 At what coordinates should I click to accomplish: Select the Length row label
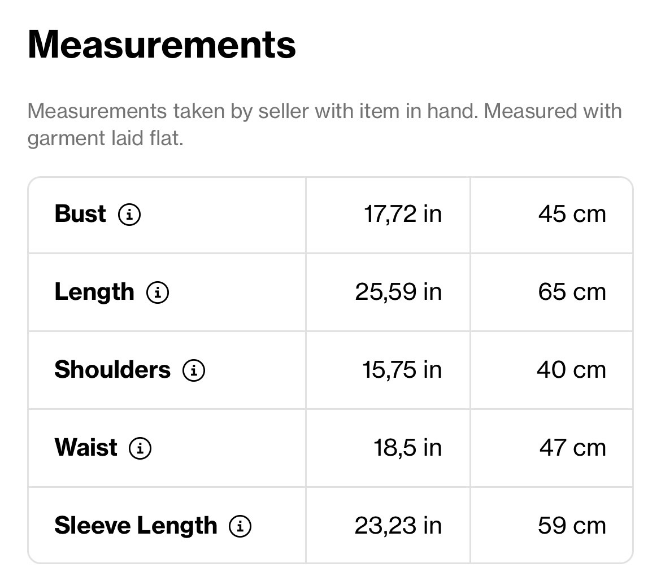coord(94,292)
